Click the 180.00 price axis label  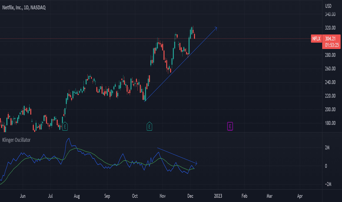click(x=330, y=123)
